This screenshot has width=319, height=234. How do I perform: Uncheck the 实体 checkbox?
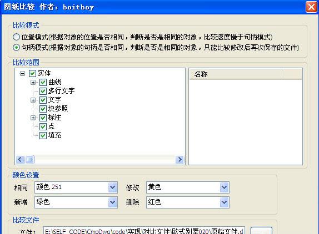(33, 73)
